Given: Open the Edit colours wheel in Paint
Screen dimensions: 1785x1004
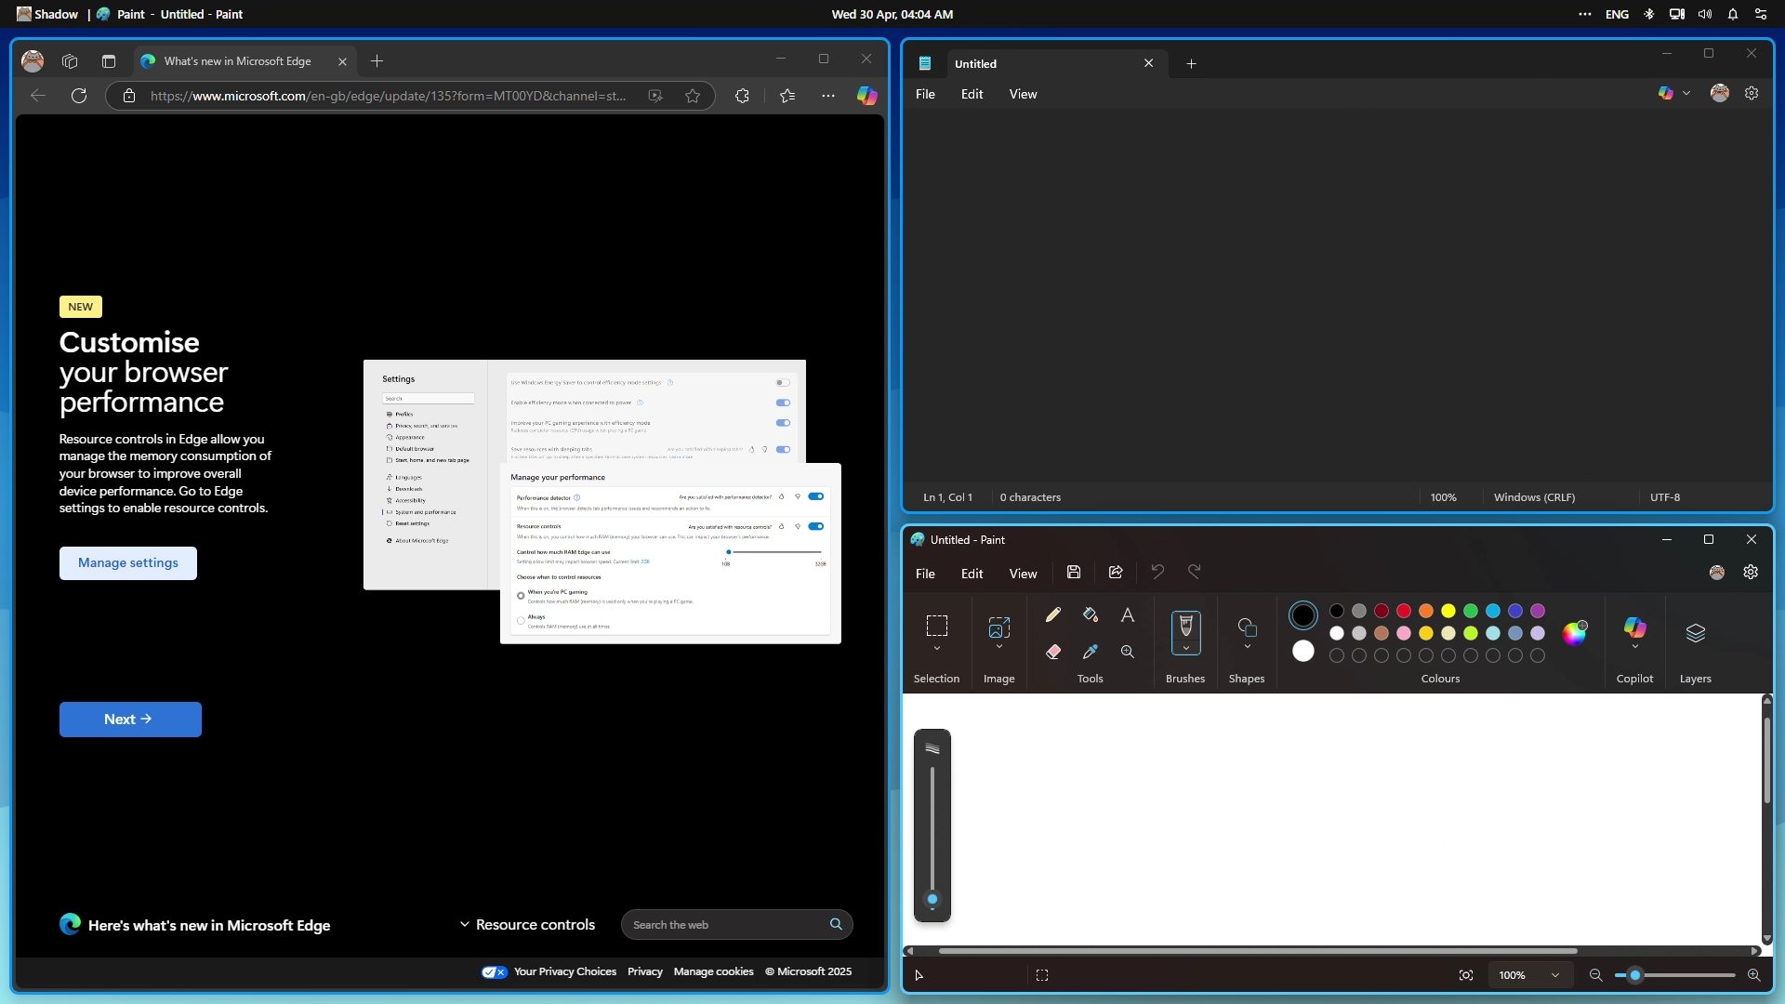Looking at the screenshot, I should coord(1575,633).
